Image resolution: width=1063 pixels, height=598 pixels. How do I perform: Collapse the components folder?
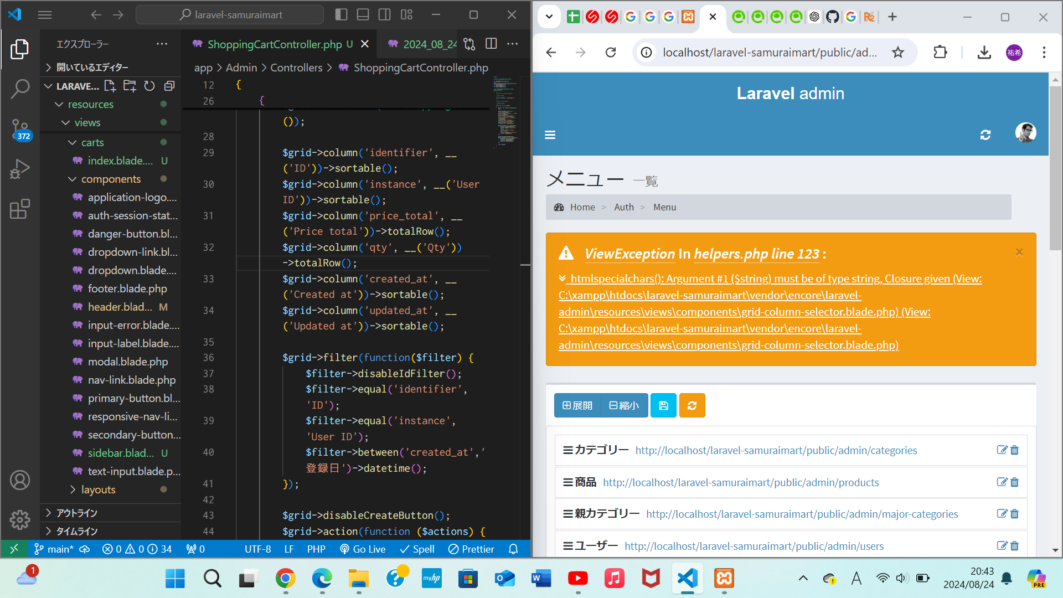point(111,179)
